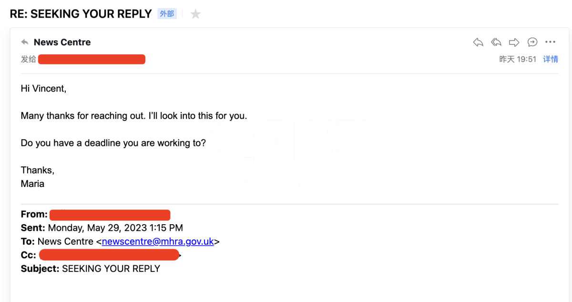The image size is (572, 302).
Task: Click the 外部 external tag
Action: click(167, 14)
